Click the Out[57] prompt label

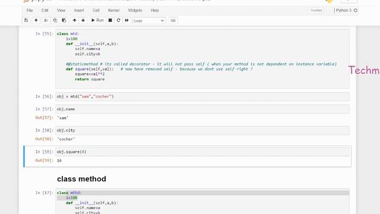(x=44, y=118)
